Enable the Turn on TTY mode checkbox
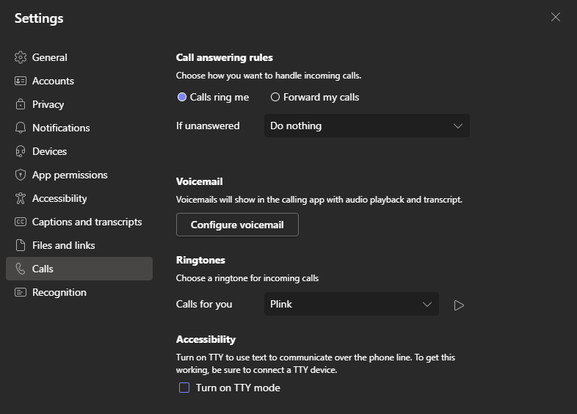The width and height of the screenshot is (577, 414). (184, 388)
